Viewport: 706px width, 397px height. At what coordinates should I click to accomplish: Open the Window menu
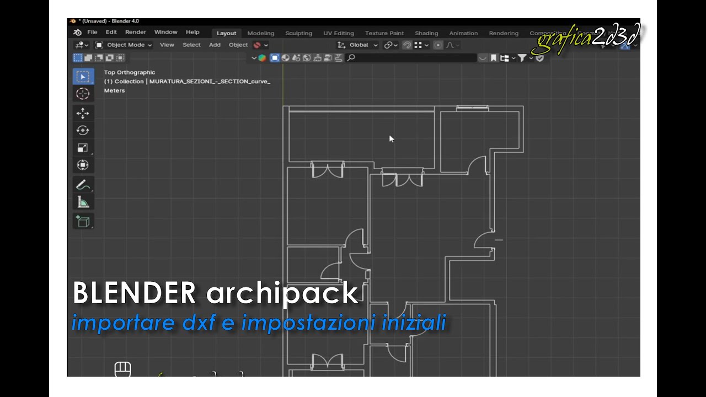pyautogui.click(x=165, y=33)
